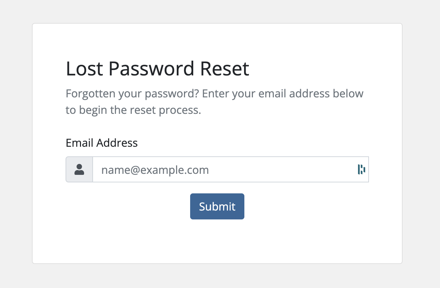This screenshot has width=440, height=288.
Task: Select the gray user-icon addon box
Action: [79, 170]
